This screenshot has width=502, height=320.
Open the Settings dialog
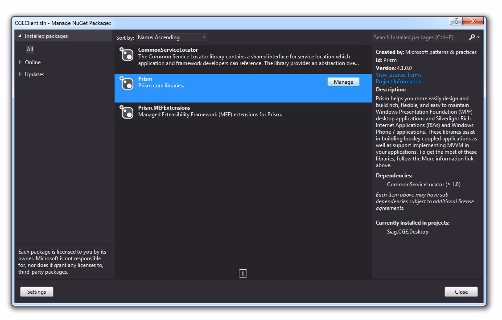click(37, 292)
